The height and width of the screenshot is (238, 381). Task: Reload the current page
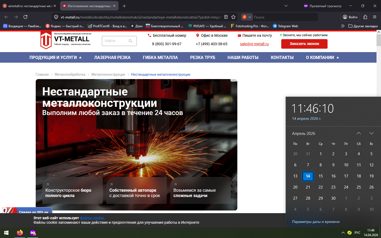coord(25,17)
